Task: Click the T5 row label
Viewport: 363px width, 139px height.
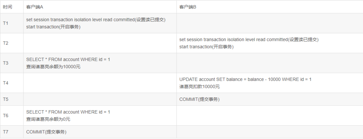Action: click(6, 99)
